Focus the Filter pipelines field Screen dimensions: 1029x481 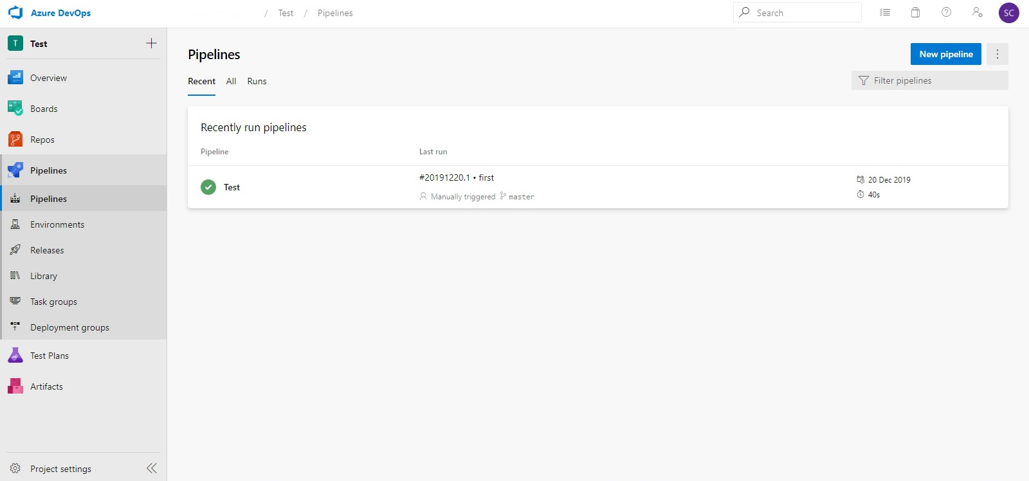pos(930,80)
